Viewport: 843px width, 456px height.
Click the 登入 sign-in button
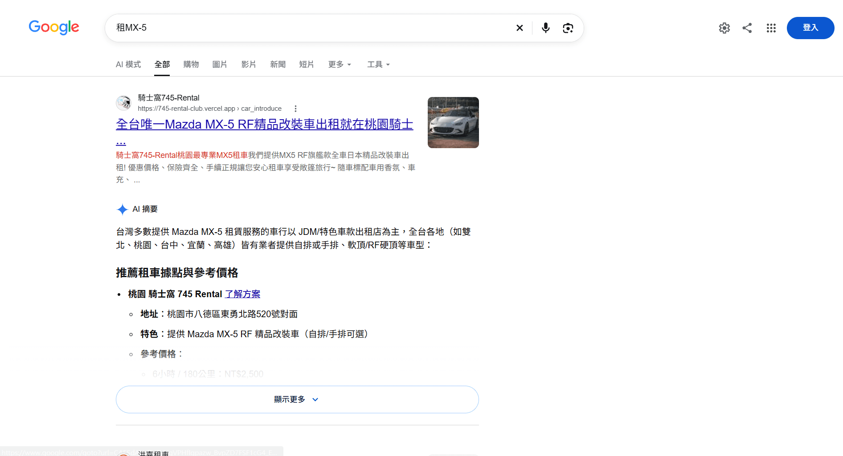pos(810,28)
